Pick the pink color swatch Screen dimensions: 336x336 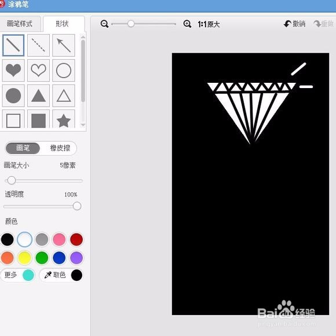click(x=59, y=239)
